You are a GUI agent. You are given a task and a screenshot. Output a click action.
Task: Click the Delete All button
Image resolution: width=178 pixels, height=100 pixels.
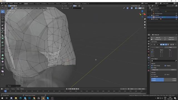pos(170,37)
